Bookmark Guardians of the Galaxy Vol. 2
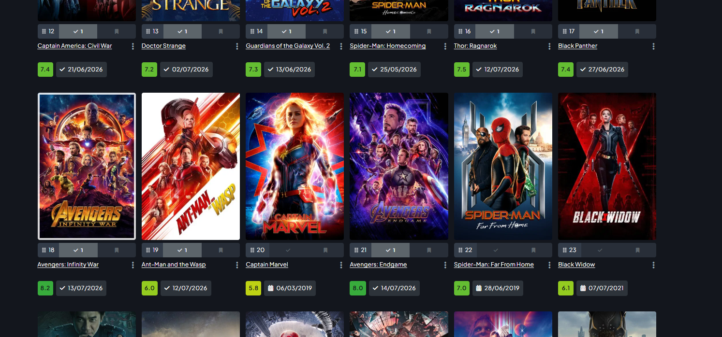 325,31
